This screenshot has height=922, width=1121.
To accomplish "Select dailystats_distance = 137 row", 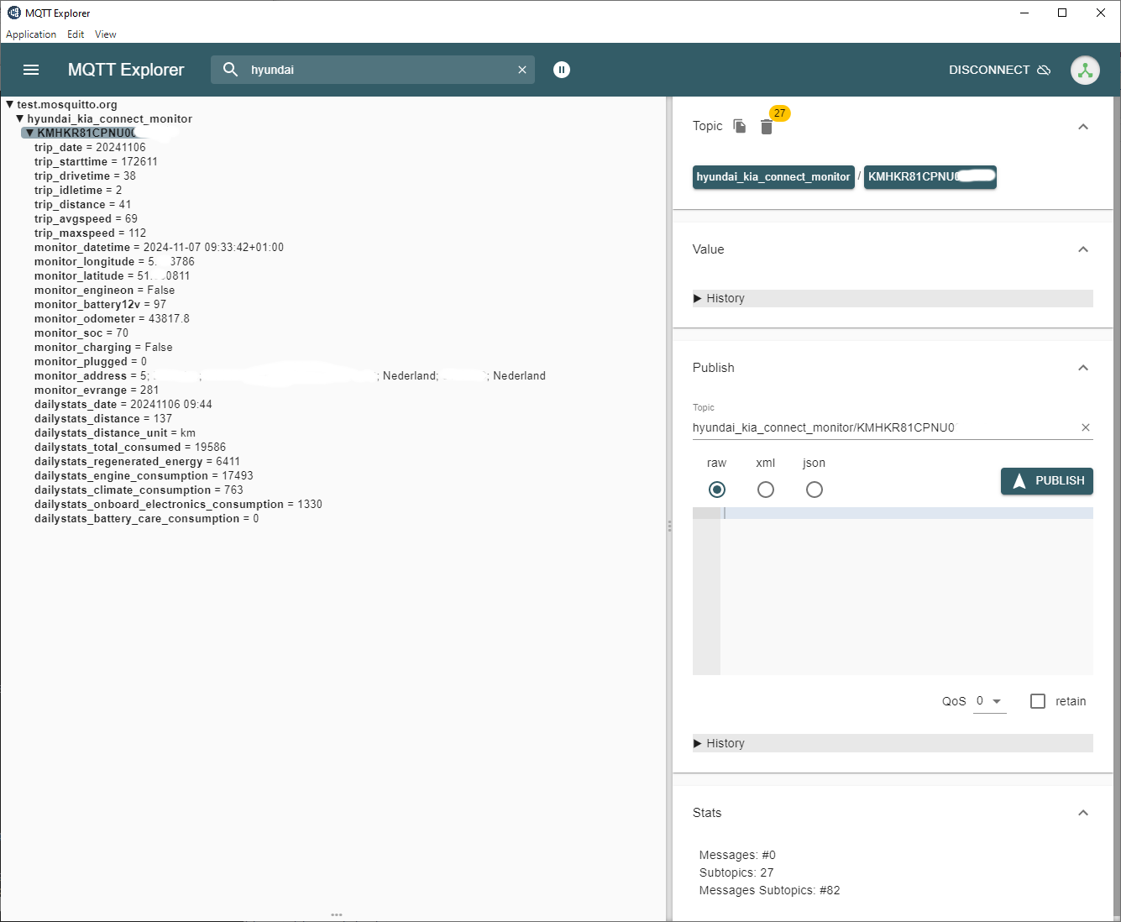I will pos(103,419).
